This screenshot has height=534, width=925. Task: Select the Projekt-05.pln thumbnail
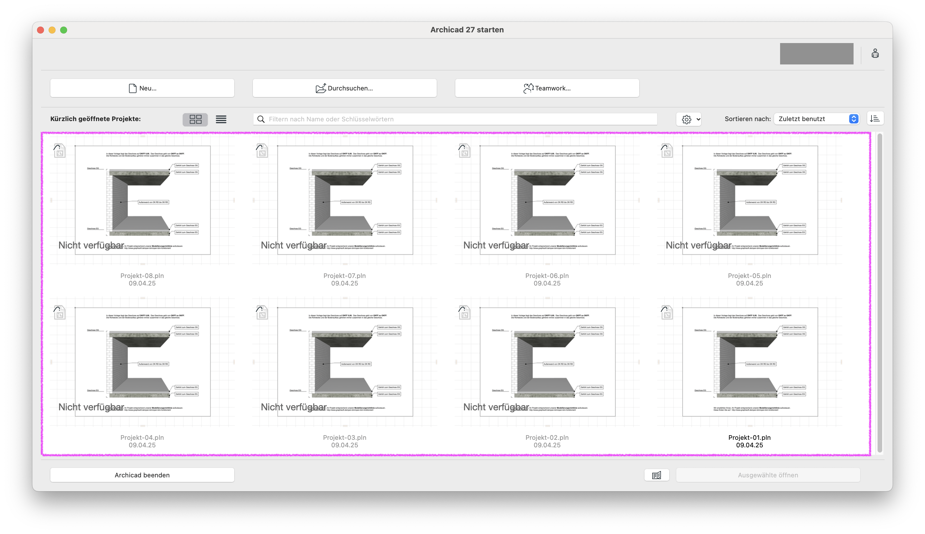750,200
